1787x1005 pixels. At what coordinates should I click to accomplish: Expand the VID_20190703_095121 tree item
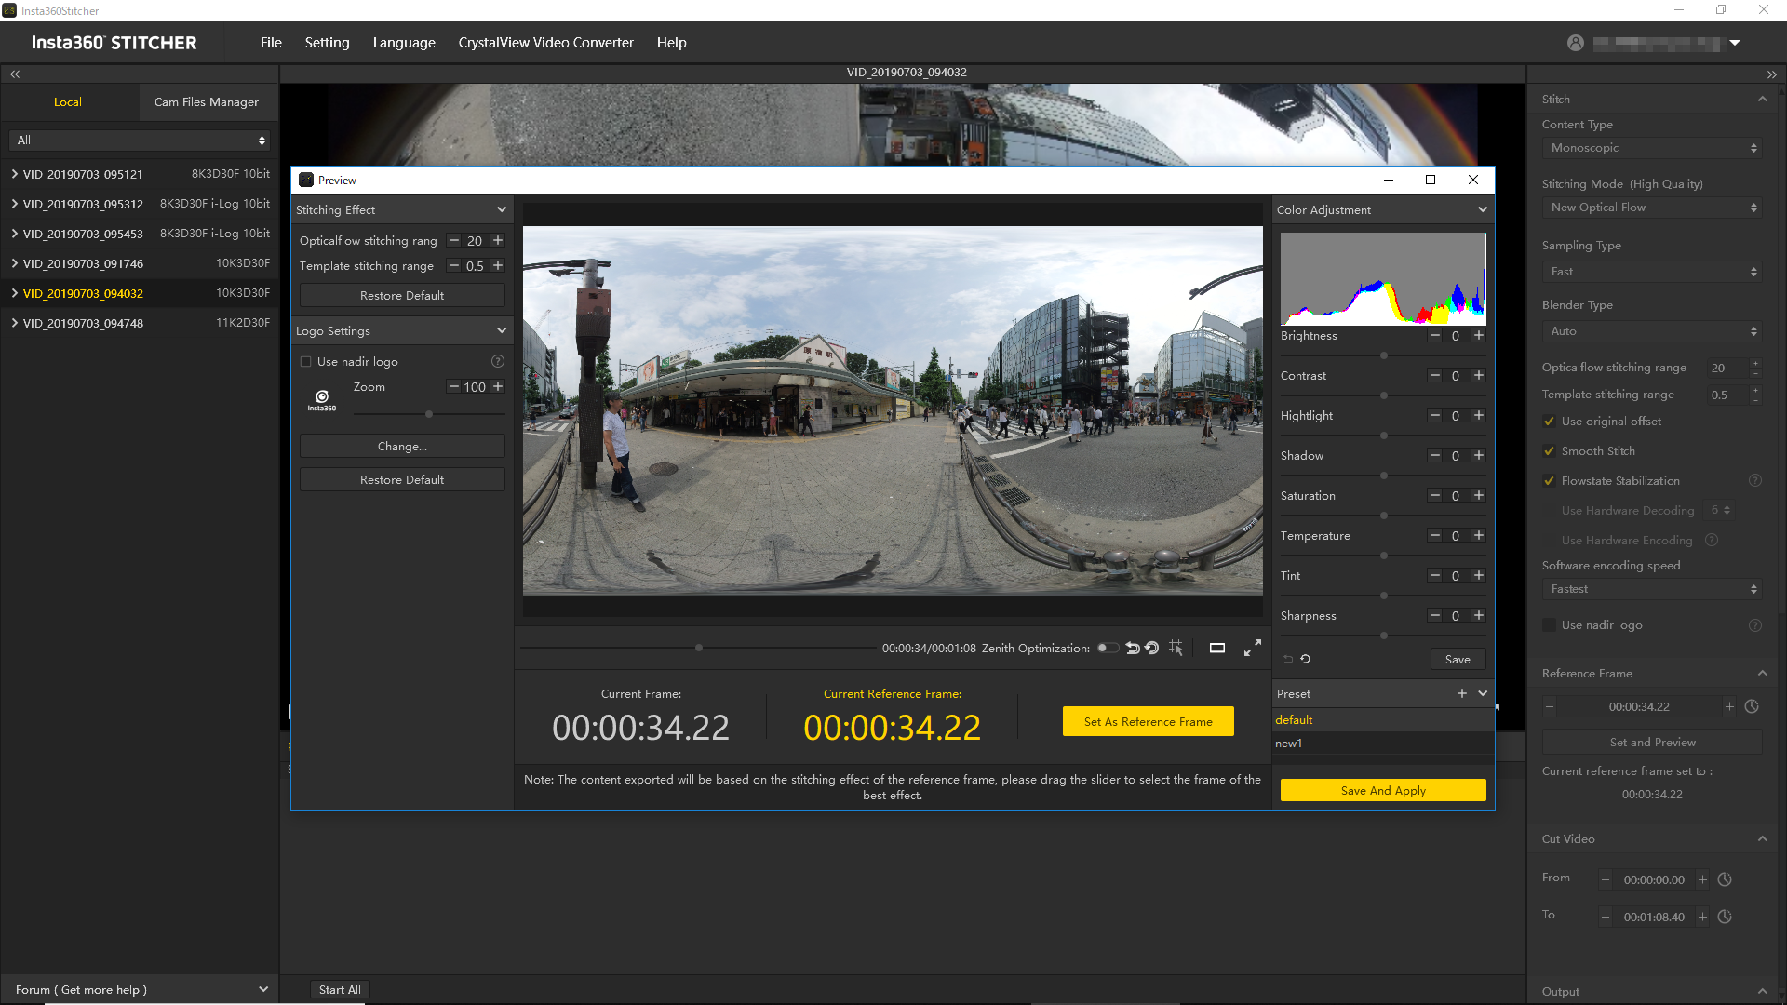pos(15,174)
